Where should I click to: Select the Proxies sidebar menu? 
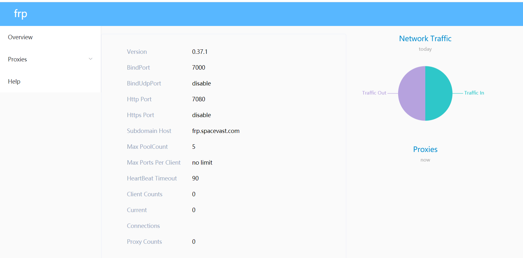pyautogui.click(x=50, y=59)
